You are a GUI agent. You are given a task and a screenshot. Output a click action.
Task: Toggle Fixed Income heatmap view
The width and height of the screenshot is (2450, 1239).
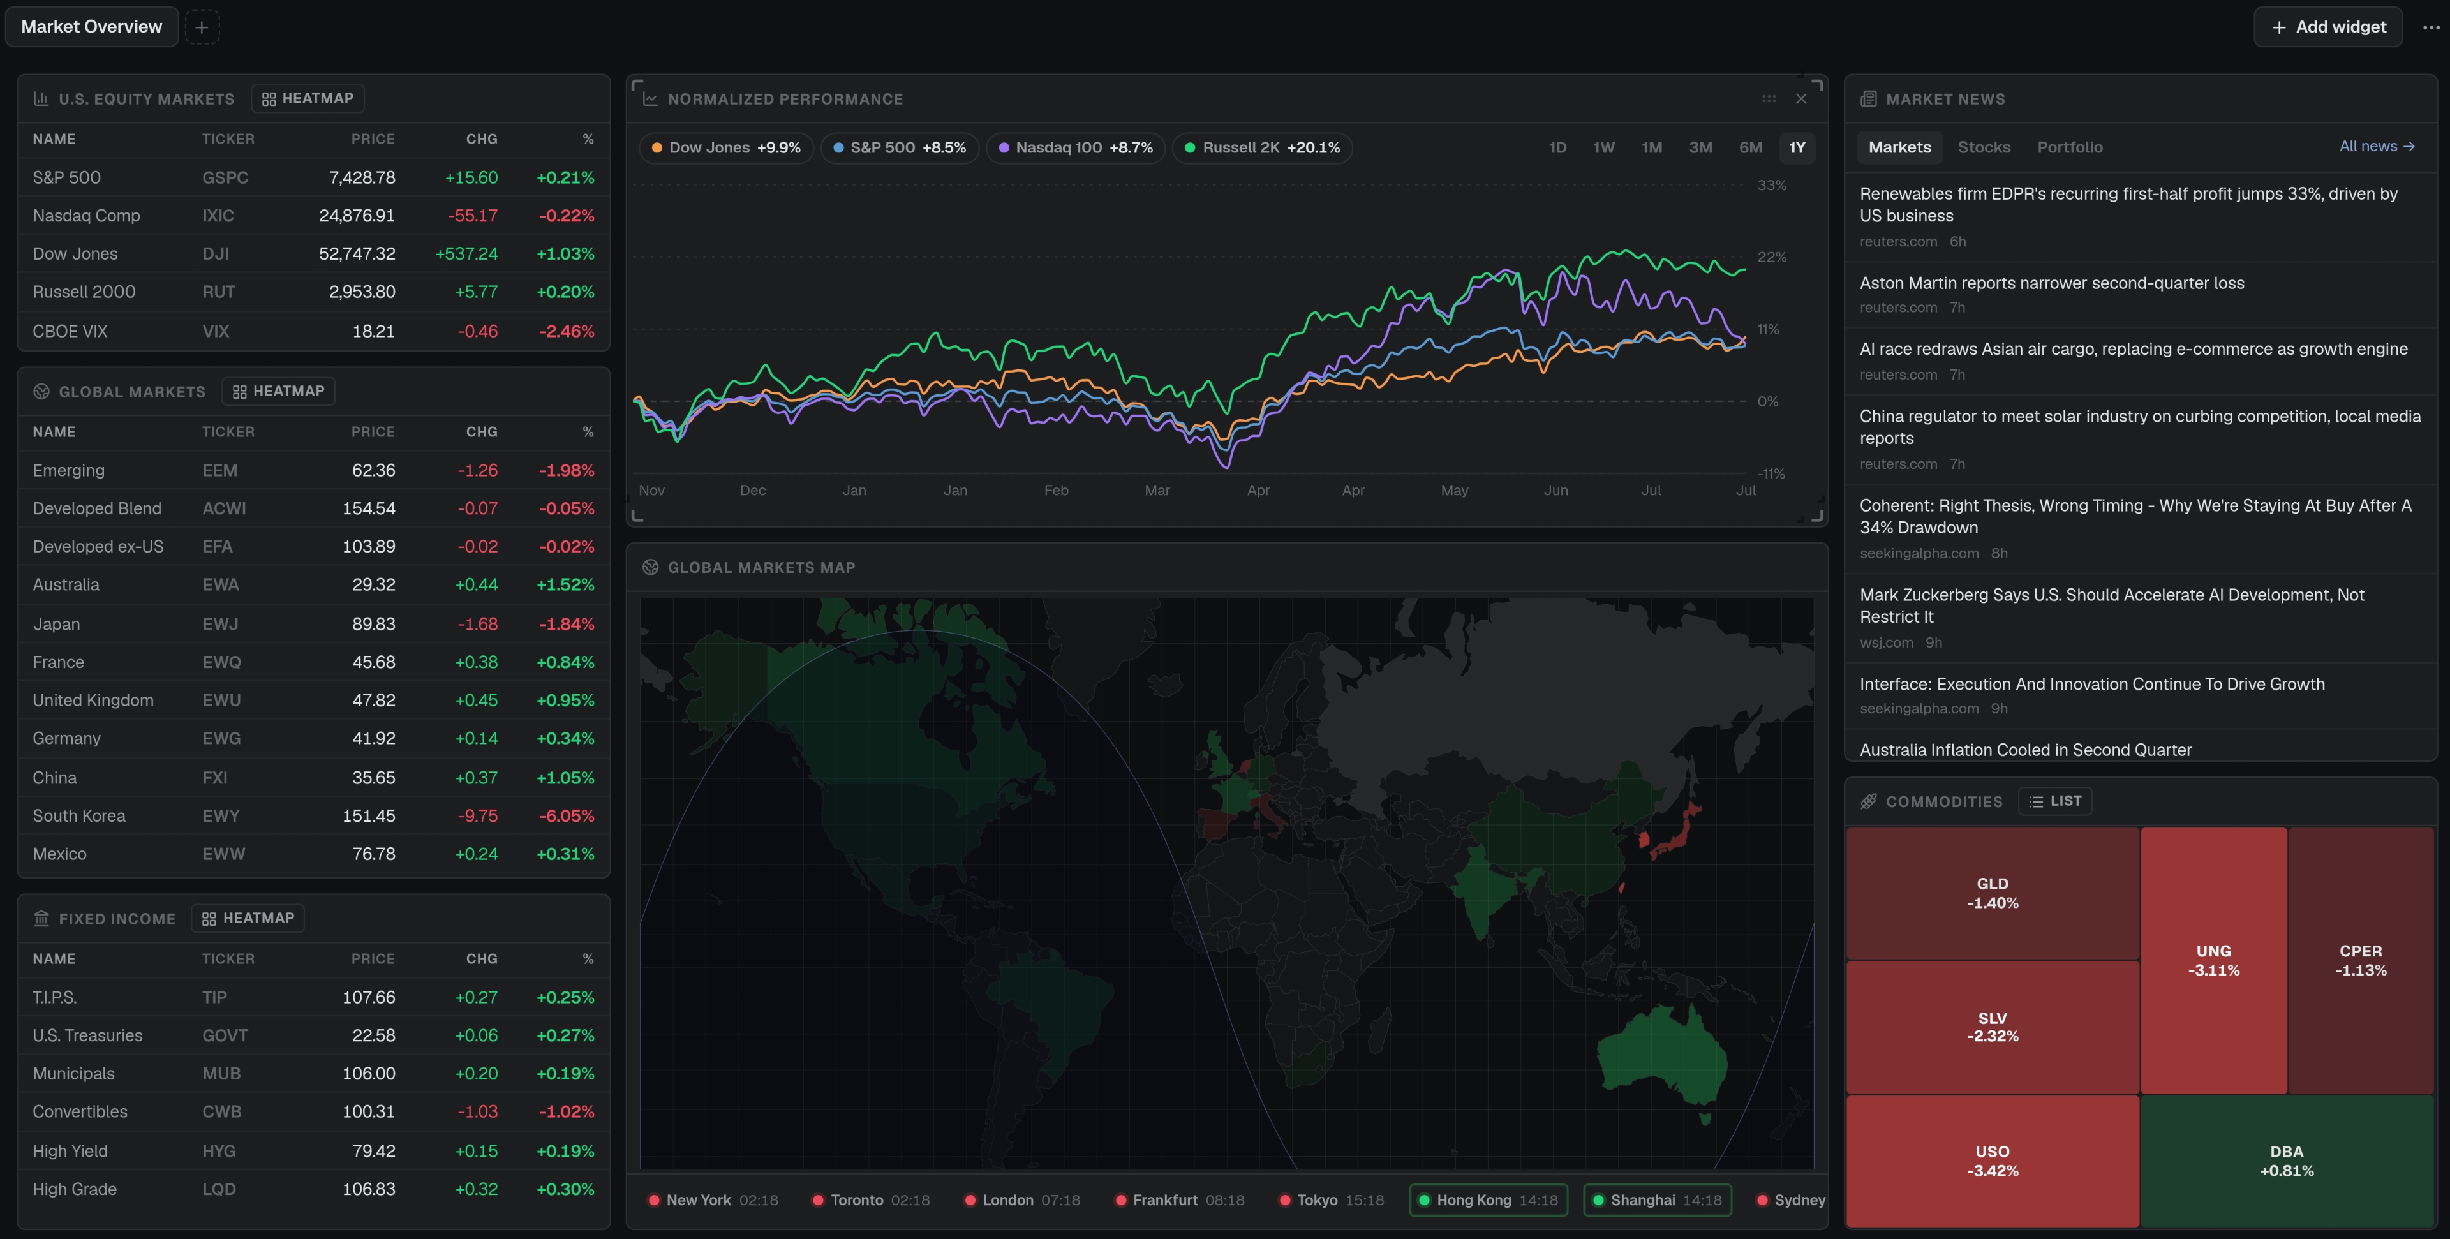[x=248, y=919]
